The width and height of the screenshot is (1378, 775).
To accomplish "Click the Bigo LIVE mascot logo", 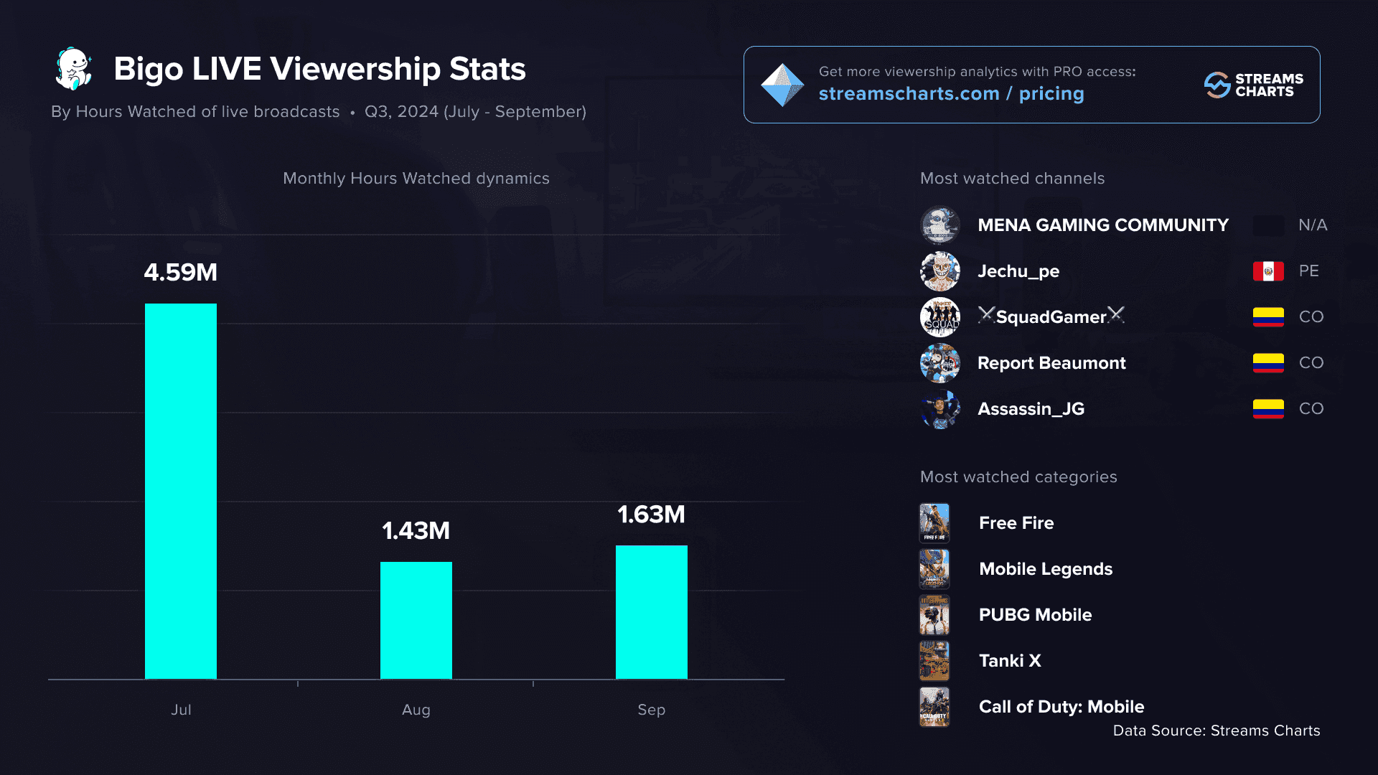I will pyautogui.click(x=74, y=69).
